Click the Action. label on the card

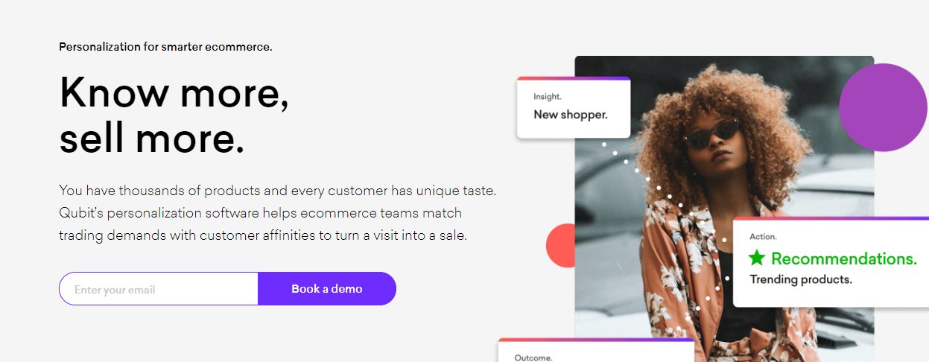(763, 237)
